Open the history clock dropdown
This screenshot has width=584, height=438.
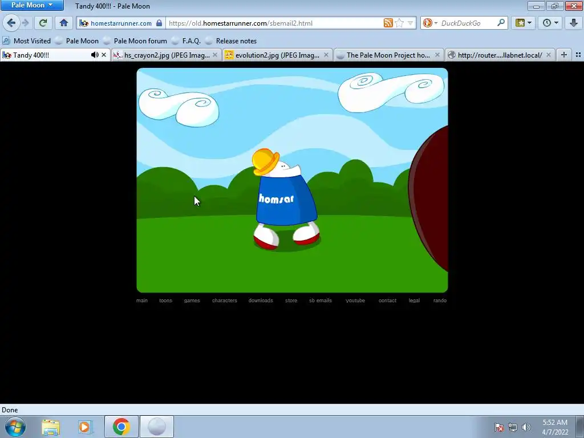[550, 23]
